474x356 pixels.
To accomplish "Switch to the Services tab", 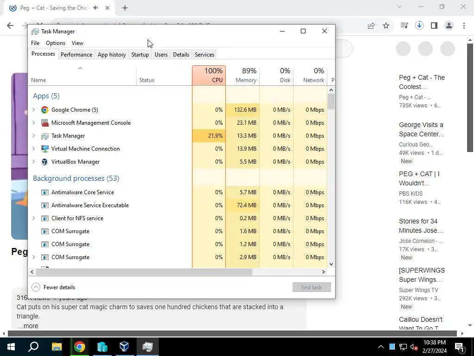I will tap(204, 55).
